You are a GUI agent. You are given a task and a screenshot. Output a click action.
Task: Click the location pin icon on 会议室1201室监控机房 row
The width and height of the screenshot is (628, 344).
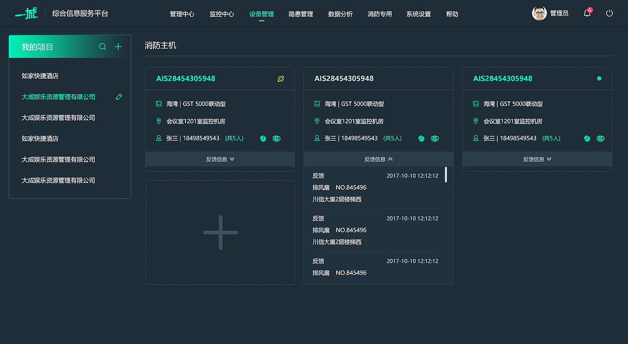click(x=158, y=121)
